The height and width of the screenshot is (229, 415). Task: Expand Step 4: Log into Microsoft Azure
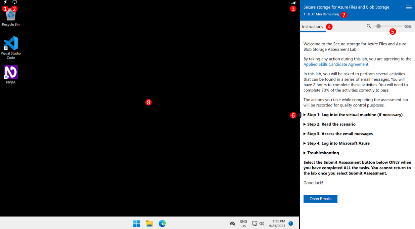click(x=337, y=143)
